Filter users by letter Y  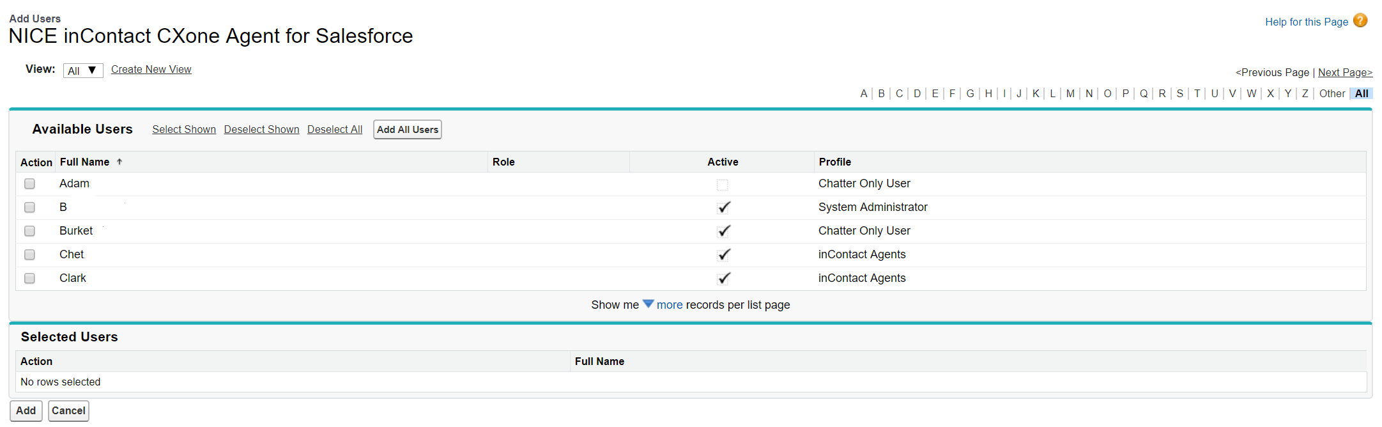pyautogui.click(x=1288, y=93)
